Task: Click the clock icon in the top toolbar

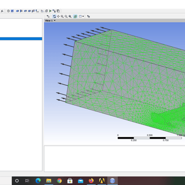Action: click(8, 11)
